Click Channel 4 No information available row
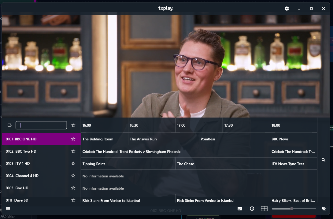 tap(199, 176)
